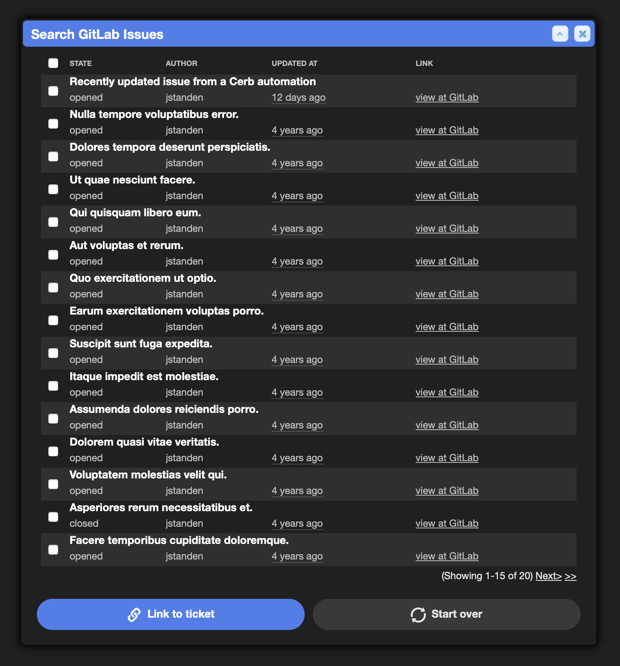The width and height of the screenshot is (620, 666).
Task: Tick the 'Itaque impedit est molestiae.' checkbox
Action: tap(53, 386)
